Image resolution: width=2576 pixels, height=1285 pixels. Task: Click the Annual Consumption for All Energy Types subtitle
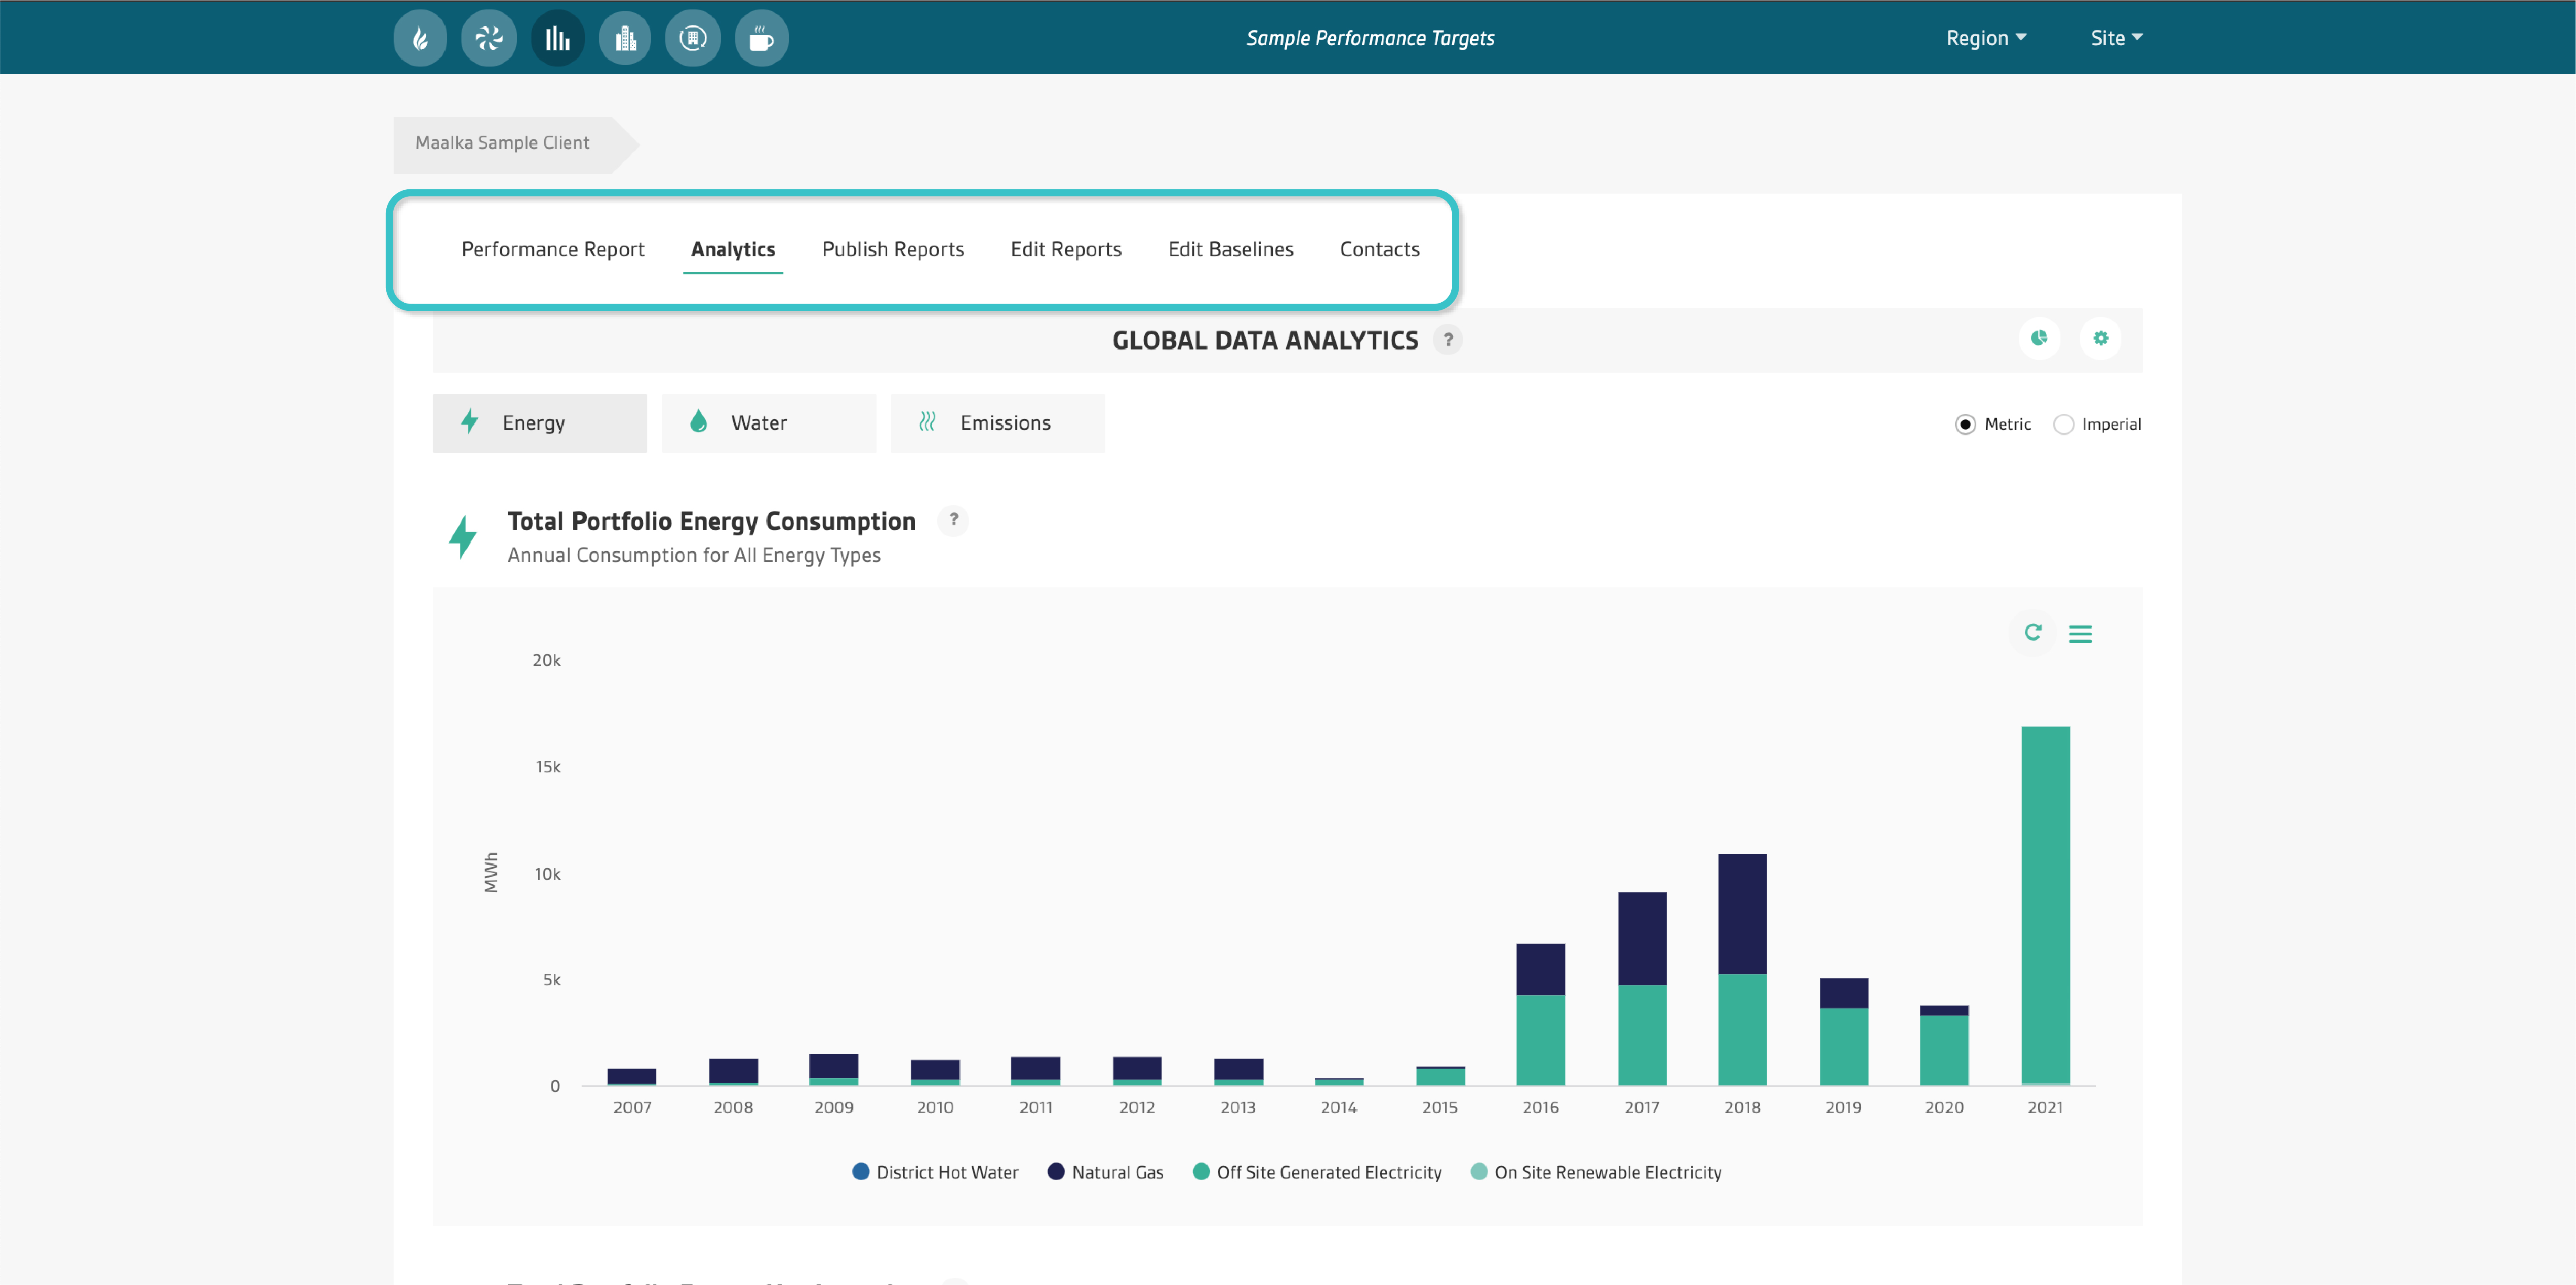tap(694, 555)
